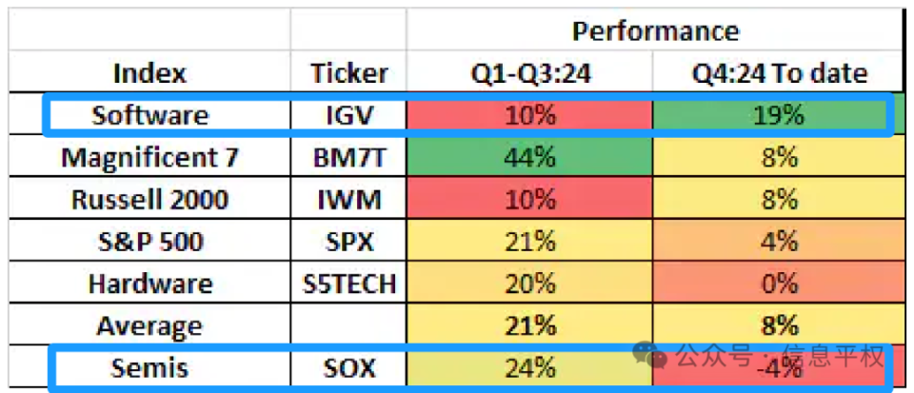Select the S&P 500 row label
This screenshot has width=914, height=393.
pyautogui.click(x=149, y=242)
